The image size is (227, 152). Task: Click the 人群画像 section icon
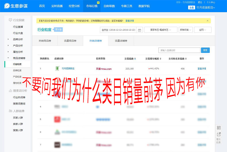10,111
